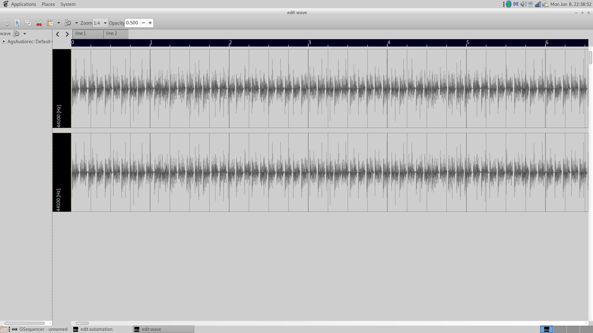The width and height of the screenshot is (593, 333).
Task: Click the copy icon in toolbar
Action: (x=28, y=23)
